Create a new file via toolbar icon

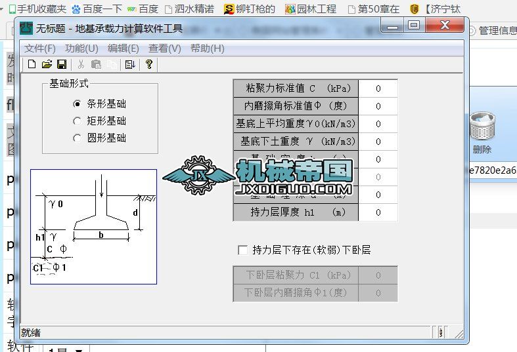click(x=32, y=64)
